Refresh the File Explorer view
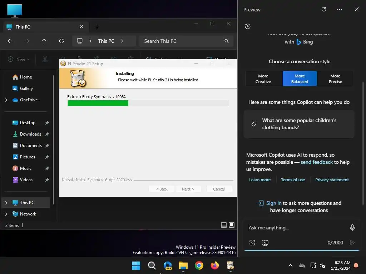366x274 pixels. point(61,41)
